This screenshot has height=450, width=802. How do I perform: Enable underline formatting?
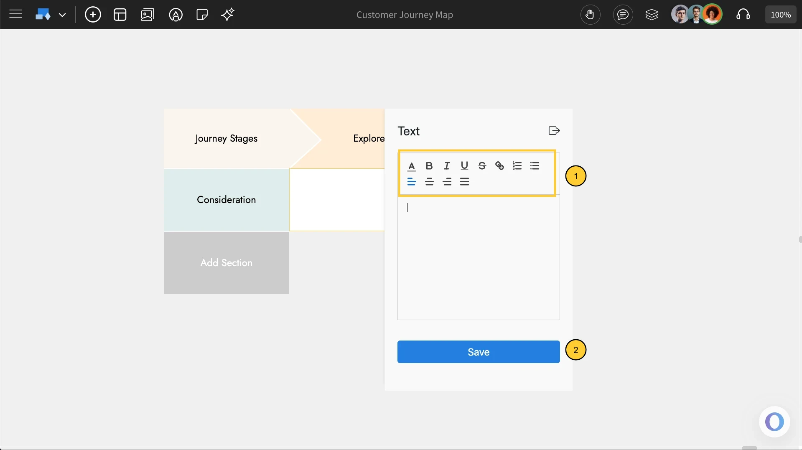pyautogui.click(x=464, y=165)
